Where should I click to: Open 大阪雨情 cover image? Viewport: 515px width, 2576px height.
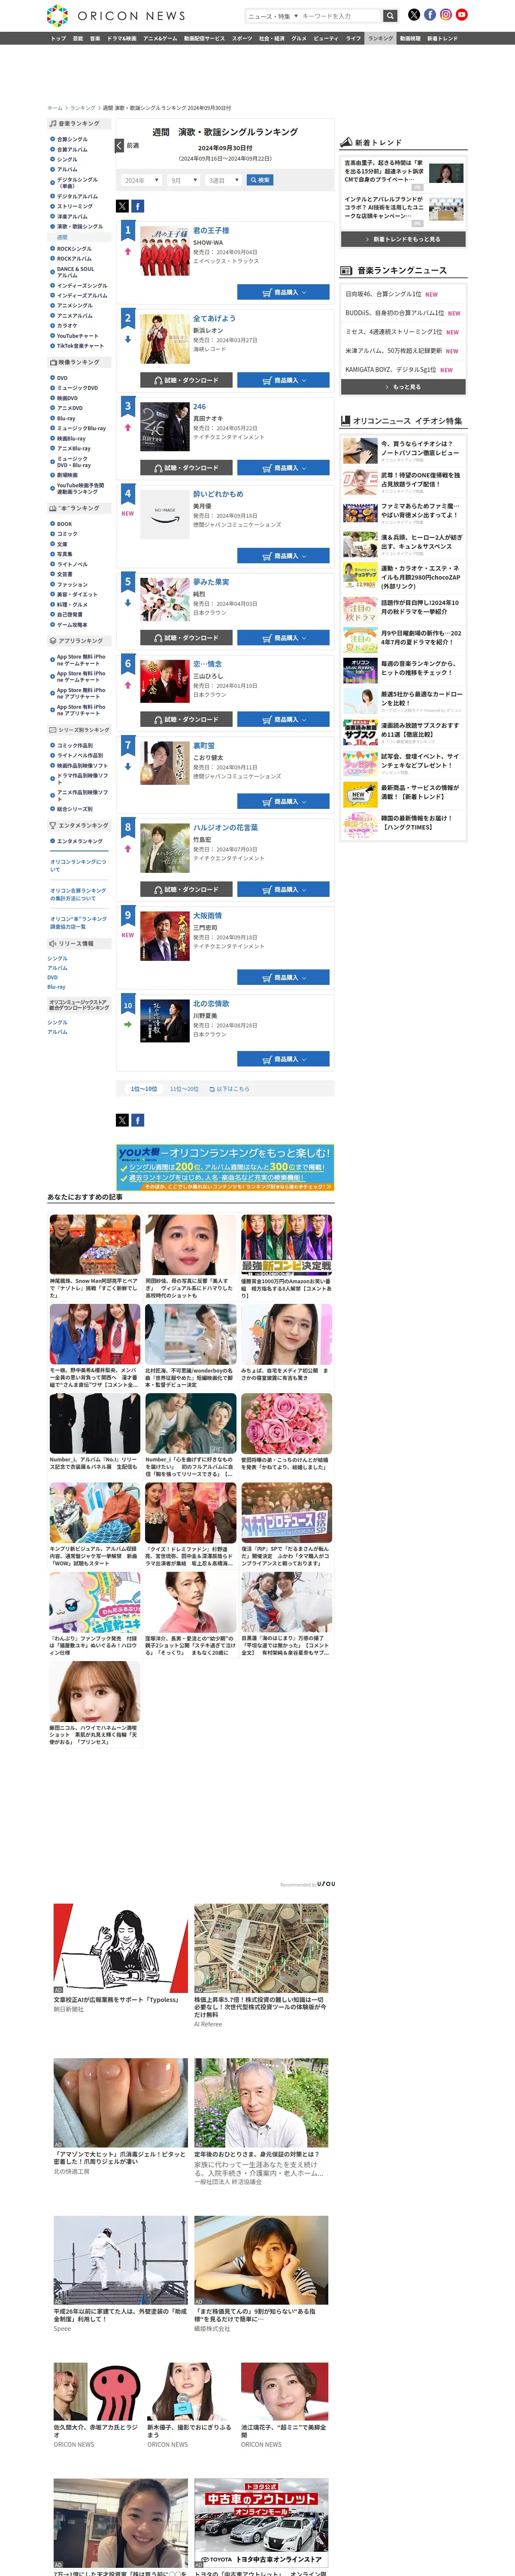coord(164,936)
